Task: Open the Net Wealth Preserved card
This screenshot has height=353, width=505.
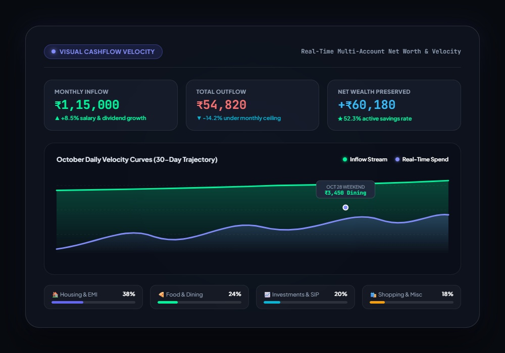Action: (394, 105)
